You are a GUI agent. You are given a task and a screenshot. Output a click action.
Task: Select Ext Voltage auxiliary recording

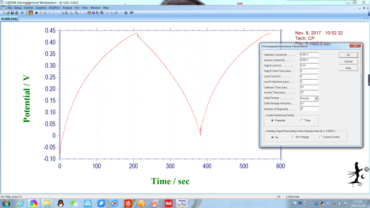click(300, 137)
